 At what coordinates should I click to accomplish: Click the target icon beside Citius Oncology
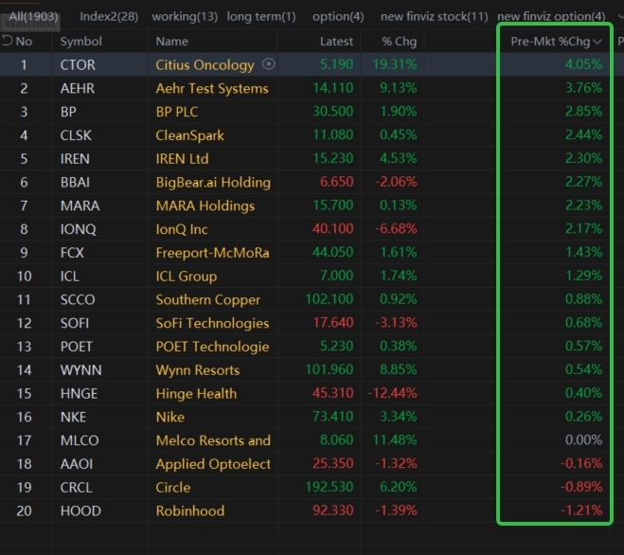pos(269,64)
